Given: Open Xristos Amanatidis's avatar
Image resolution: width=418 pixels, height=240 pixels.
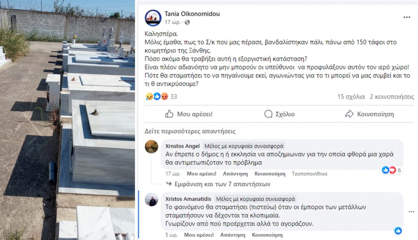Looking at the screenshot, I should 151,200.
